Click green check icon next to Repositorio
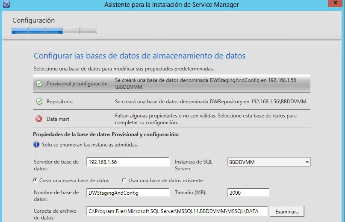Viewport: 345px width, 222px height. click(39, 102)
